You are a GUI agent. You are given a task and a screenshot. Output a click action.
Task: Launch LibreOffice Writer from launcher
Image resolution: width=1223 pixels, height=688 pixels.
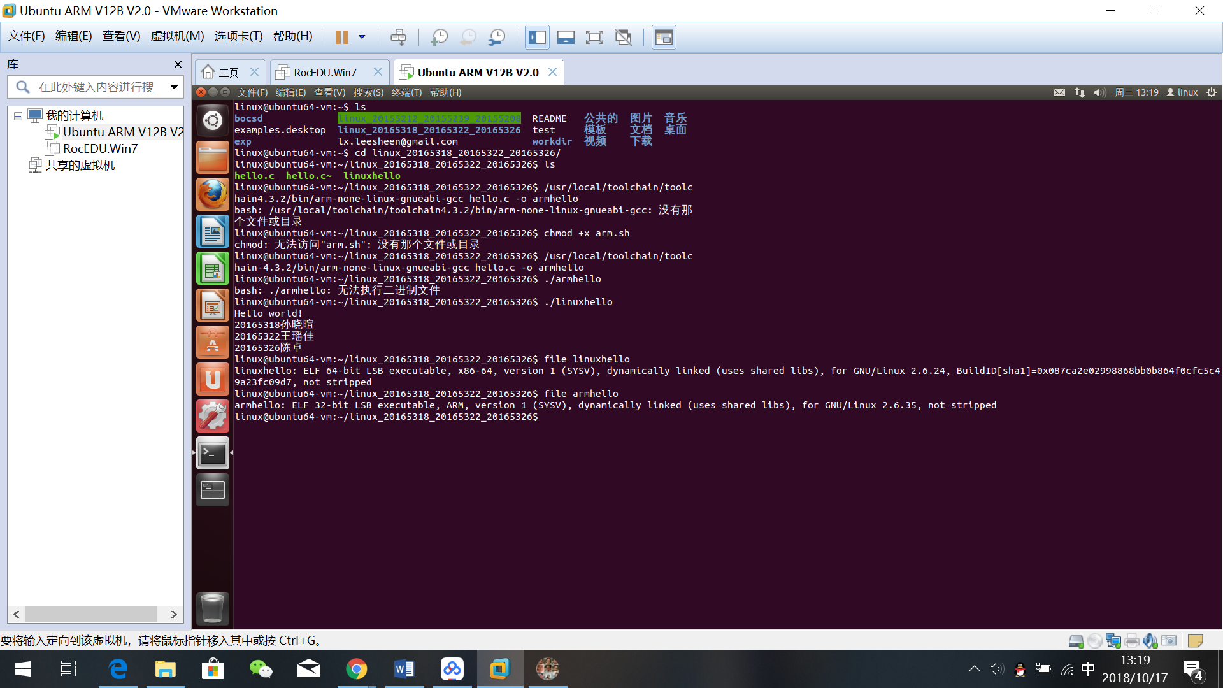(x=213, y=231)
